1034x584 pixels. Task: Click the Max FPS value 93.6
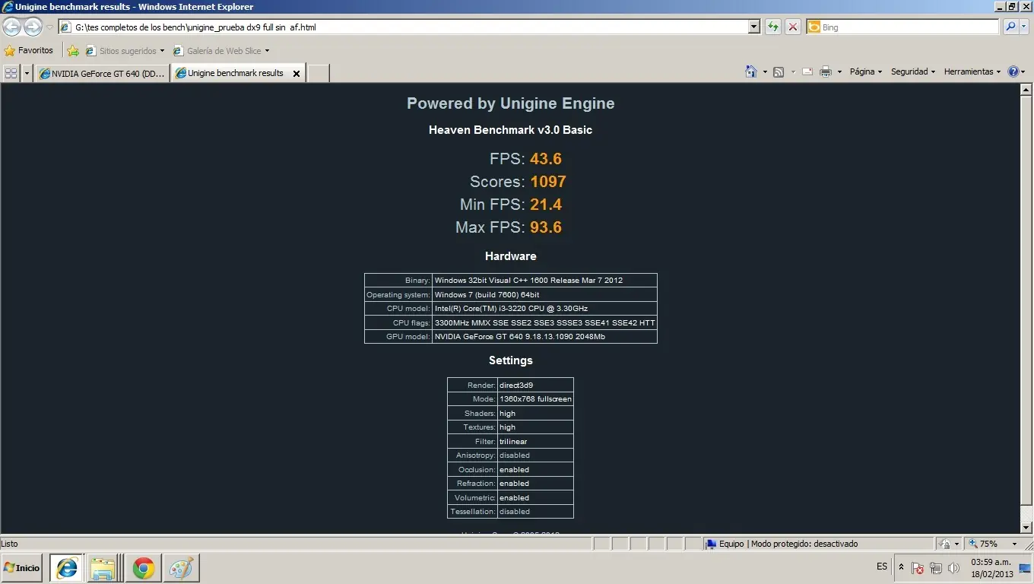pyautogui.click(x=546, y=227)
